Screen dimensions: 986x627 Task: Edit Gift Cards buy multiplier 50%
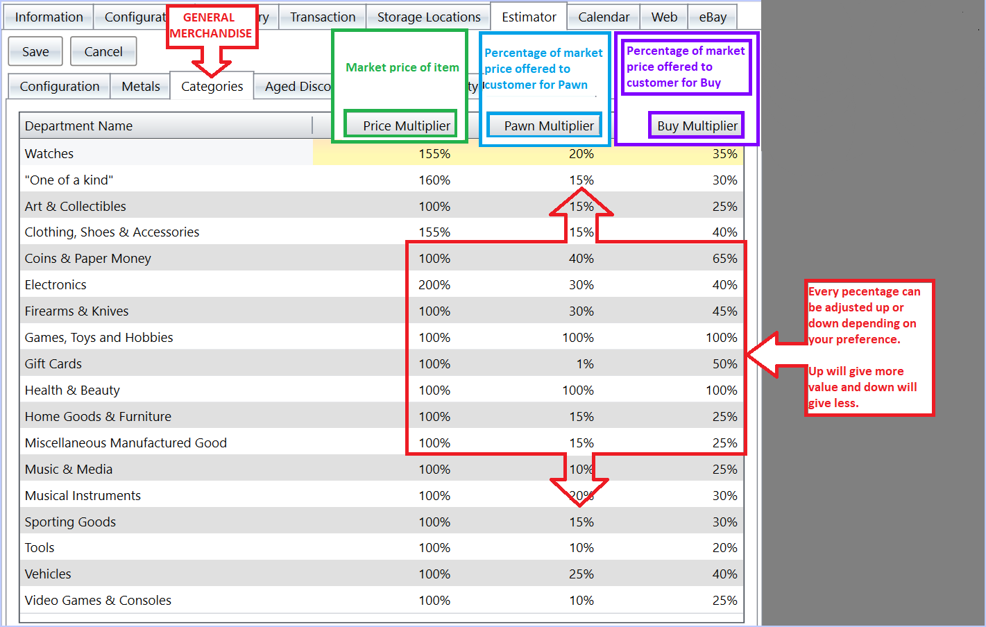pos(724,363)
